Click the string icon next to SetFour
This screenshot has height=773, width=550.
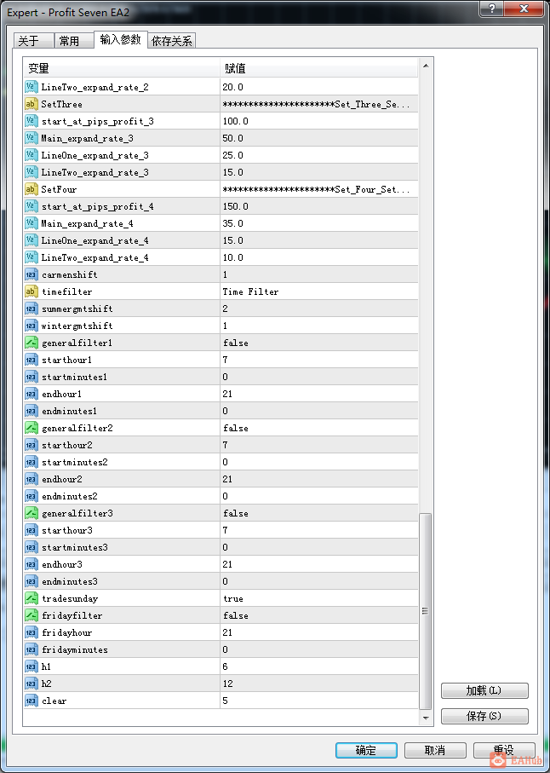click(31, 189)
